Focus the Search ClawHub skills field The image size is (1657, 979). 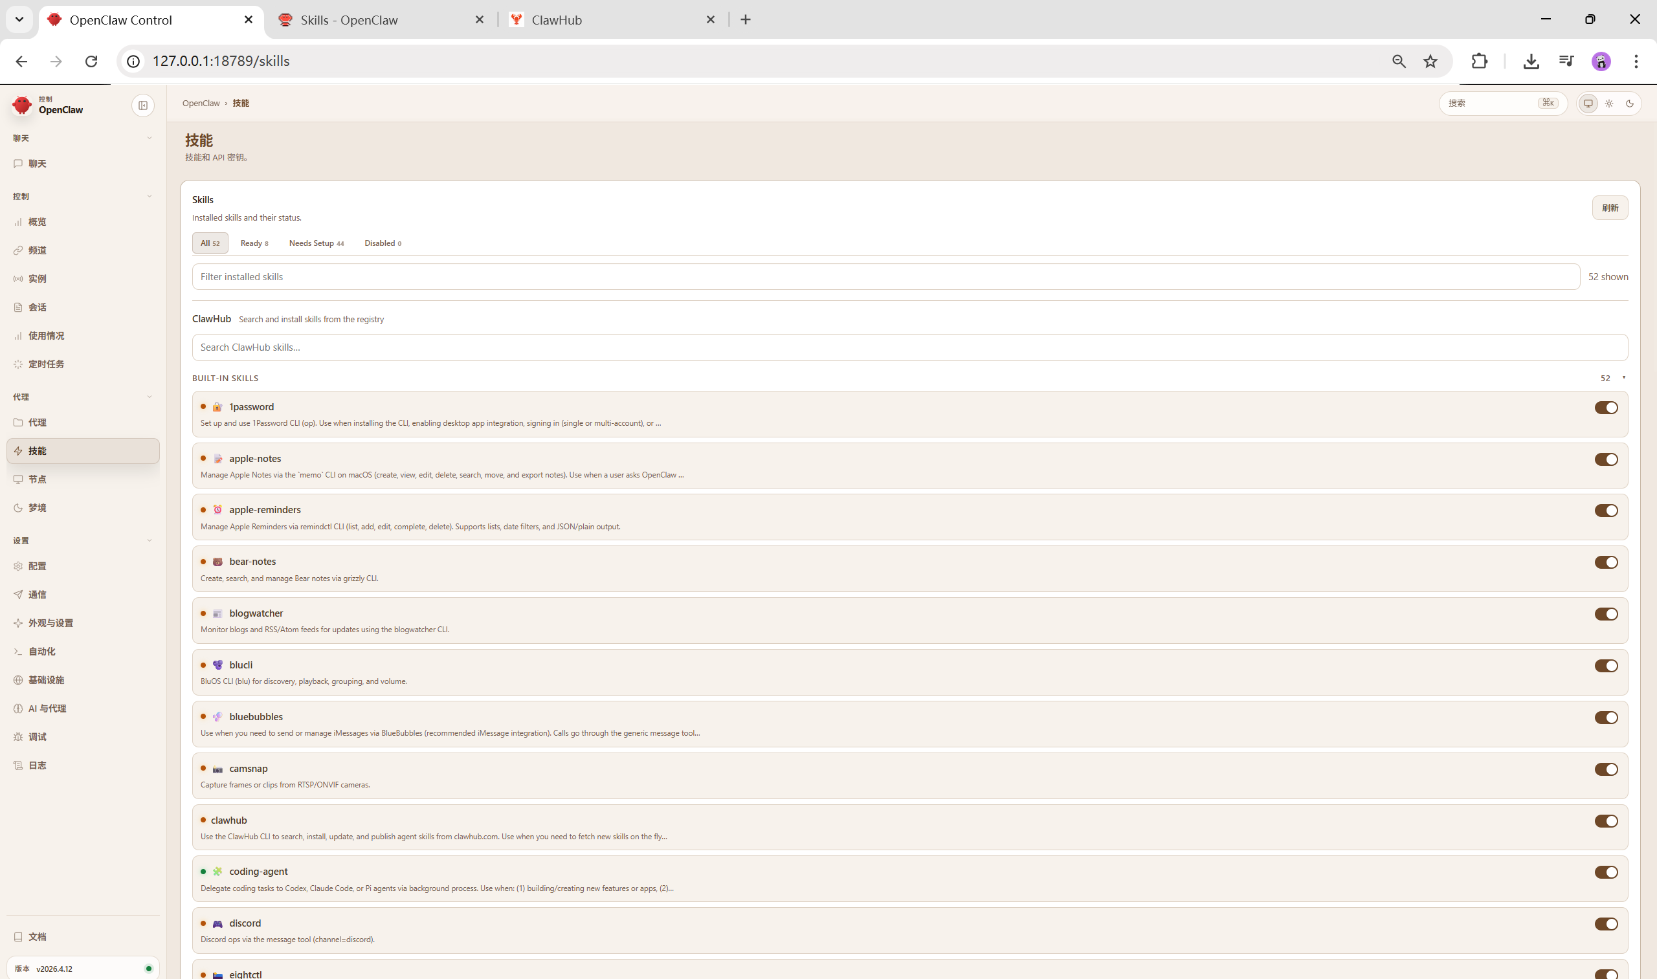(x=909, y=347)
